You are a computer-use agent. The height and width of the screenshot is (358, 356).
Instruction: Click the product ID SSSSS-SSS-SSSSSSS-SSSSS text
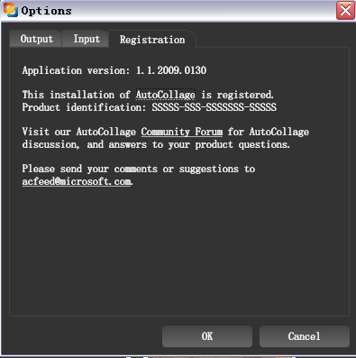click(214, 107)
